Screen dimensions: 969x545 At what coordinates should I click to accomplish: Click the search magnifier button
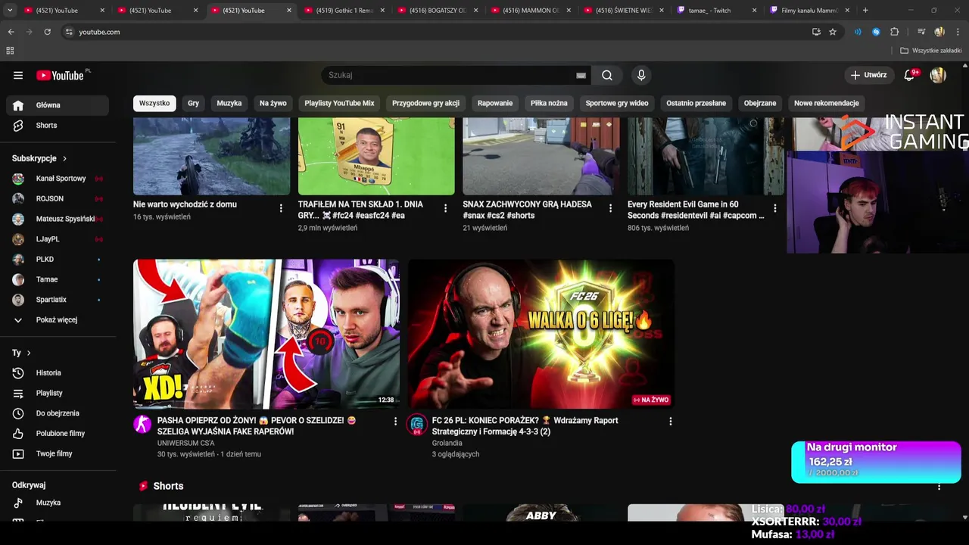[607, 75]
